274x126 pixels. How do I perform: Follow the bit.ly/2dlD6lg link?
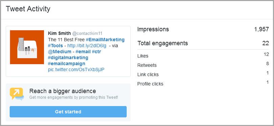click(87, 46)
